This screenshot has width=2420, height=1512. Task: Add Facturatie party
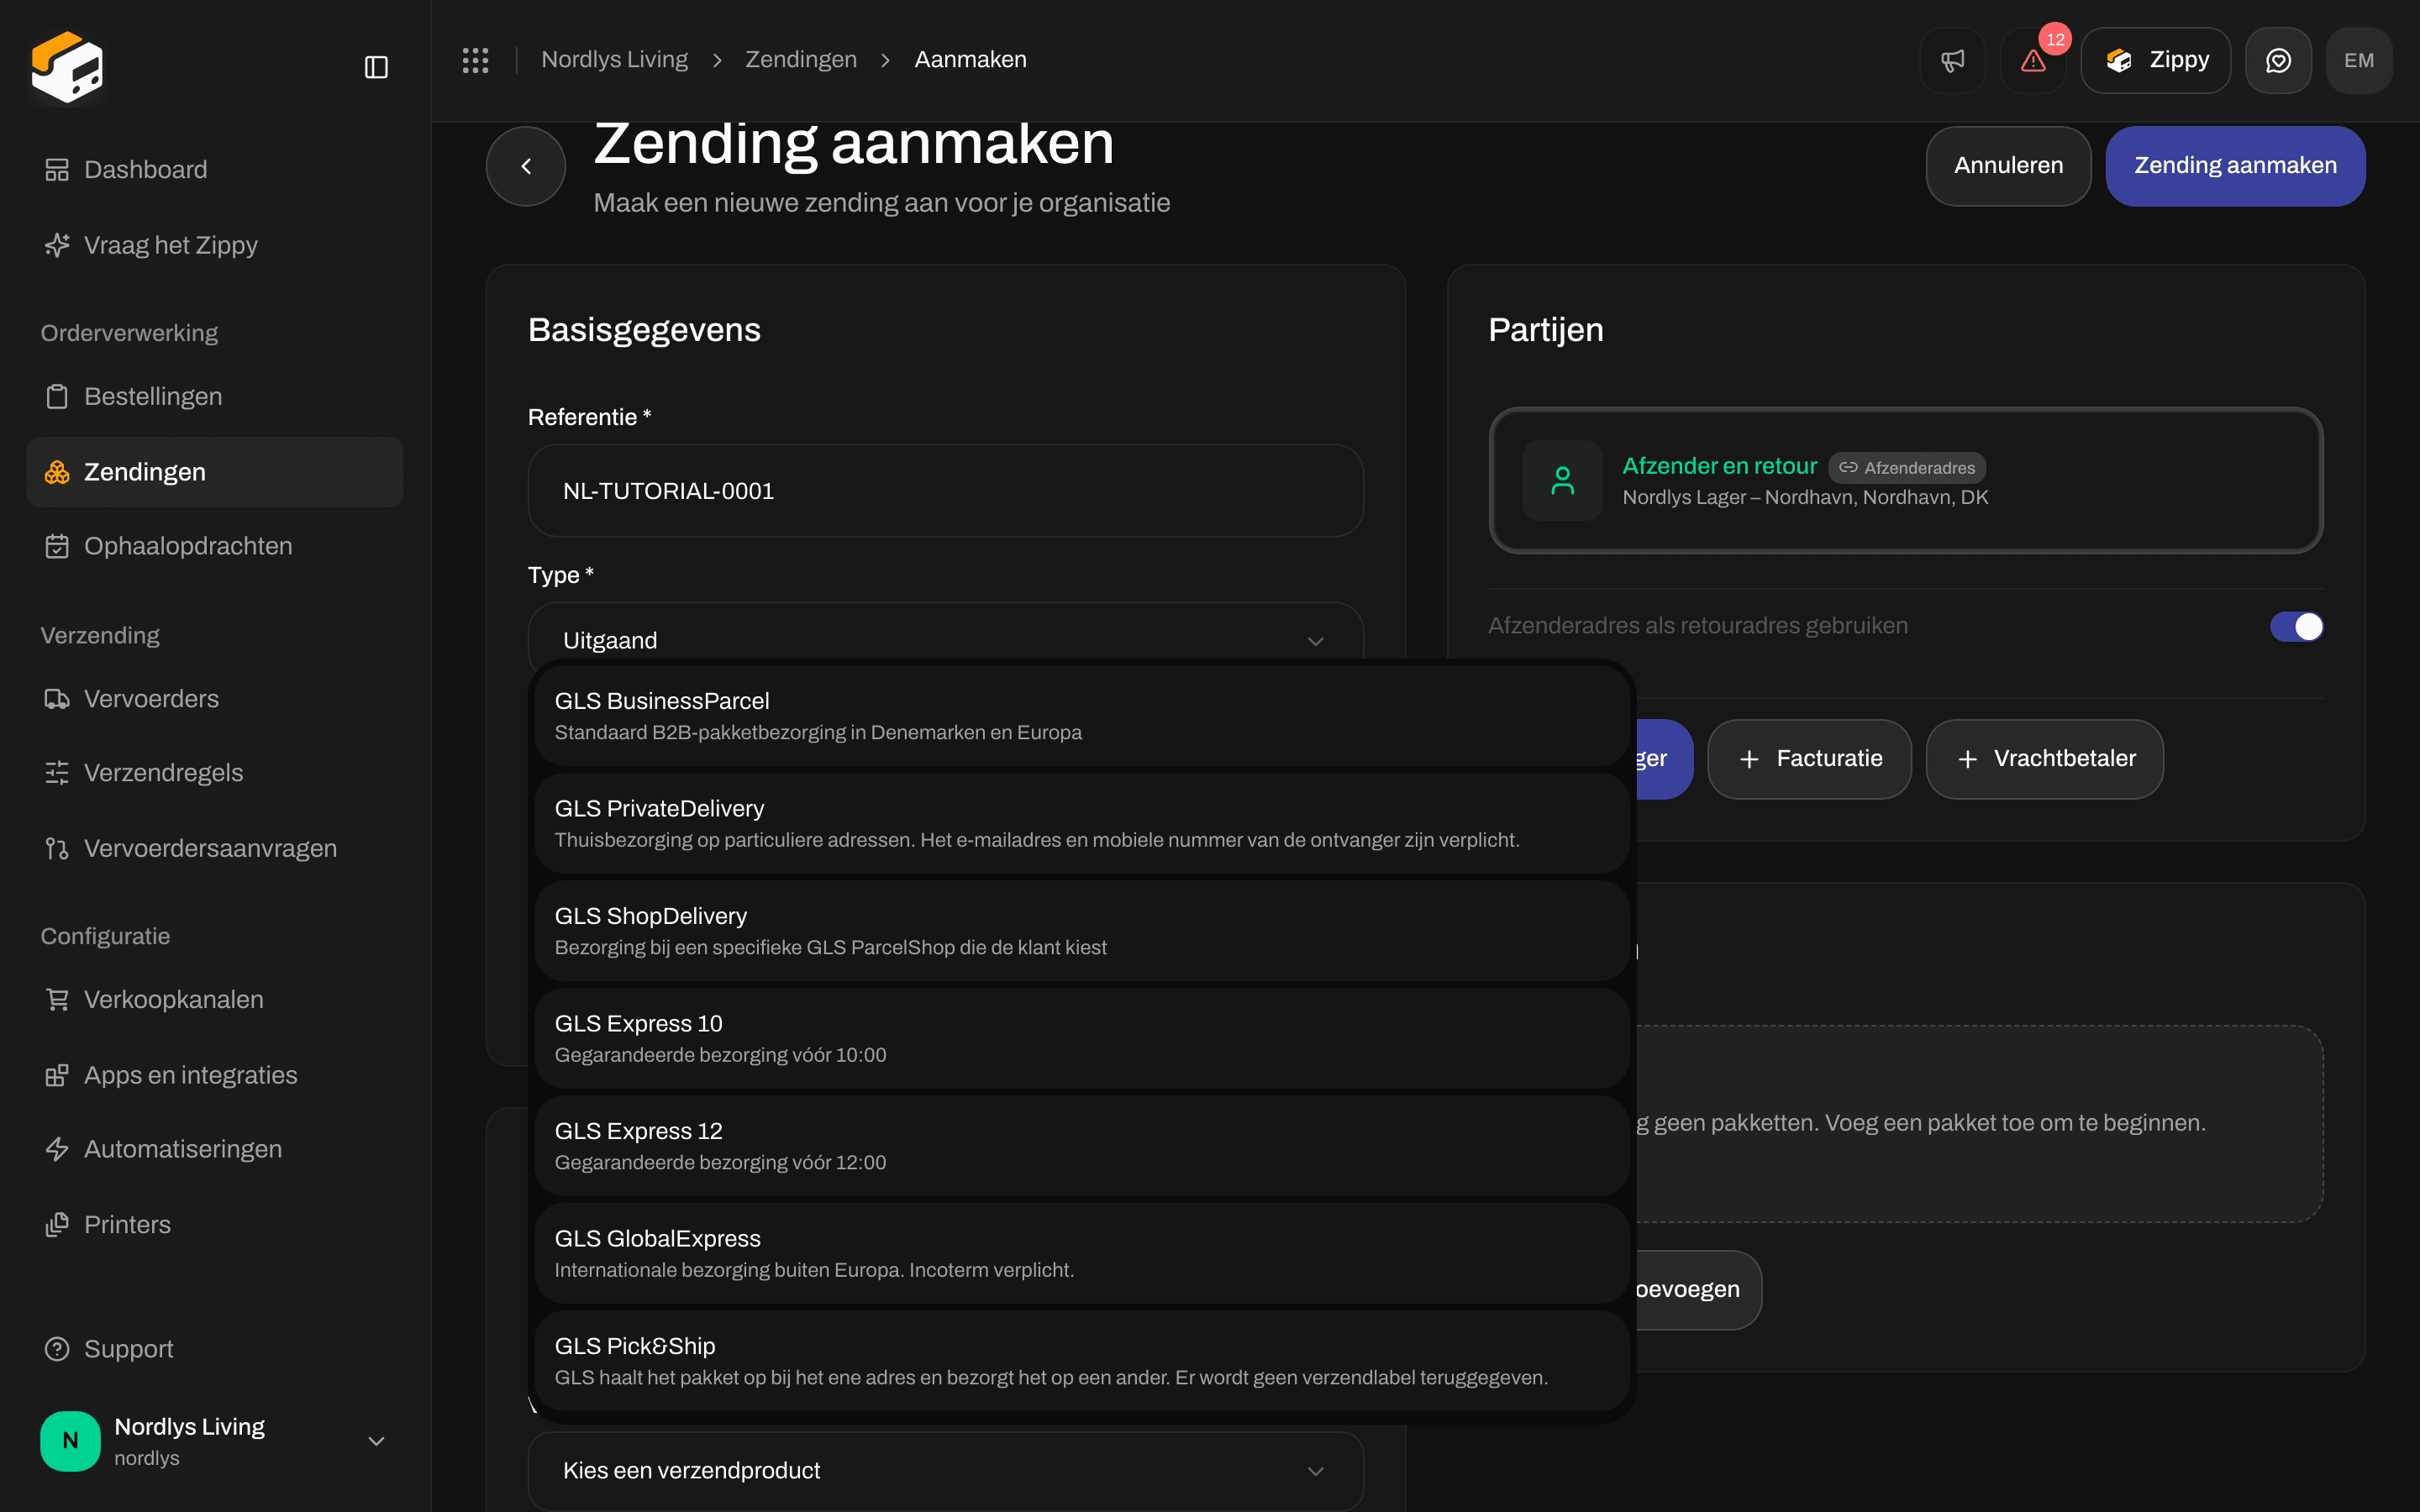pos(1809,759)
